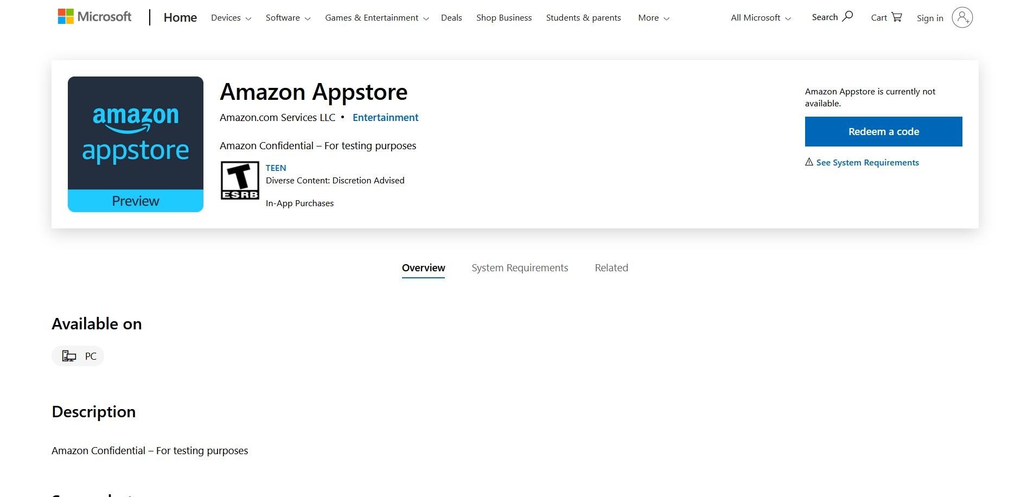Click the Amazon Appstore Preview app icon

136,144
